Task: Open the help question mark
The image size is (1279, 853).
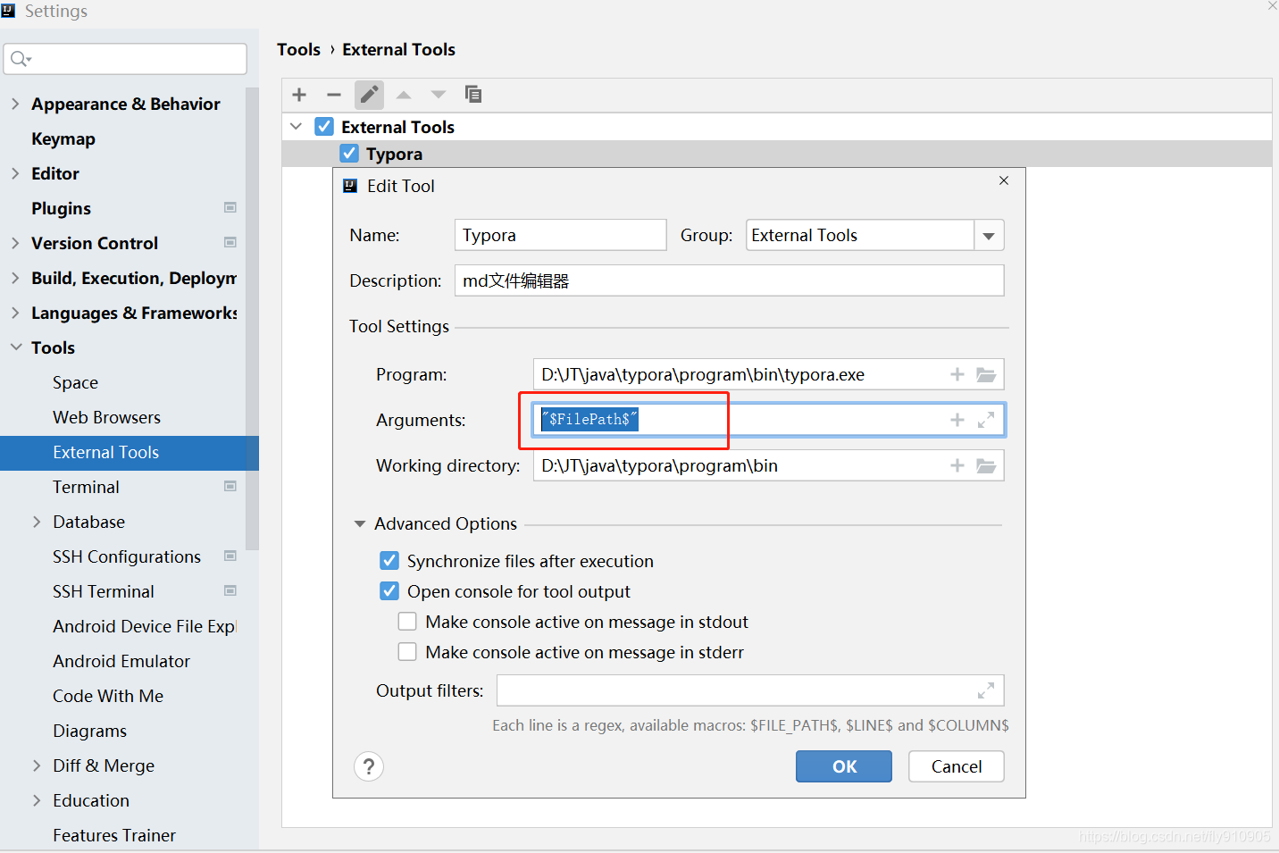Action: pos(369,766)
